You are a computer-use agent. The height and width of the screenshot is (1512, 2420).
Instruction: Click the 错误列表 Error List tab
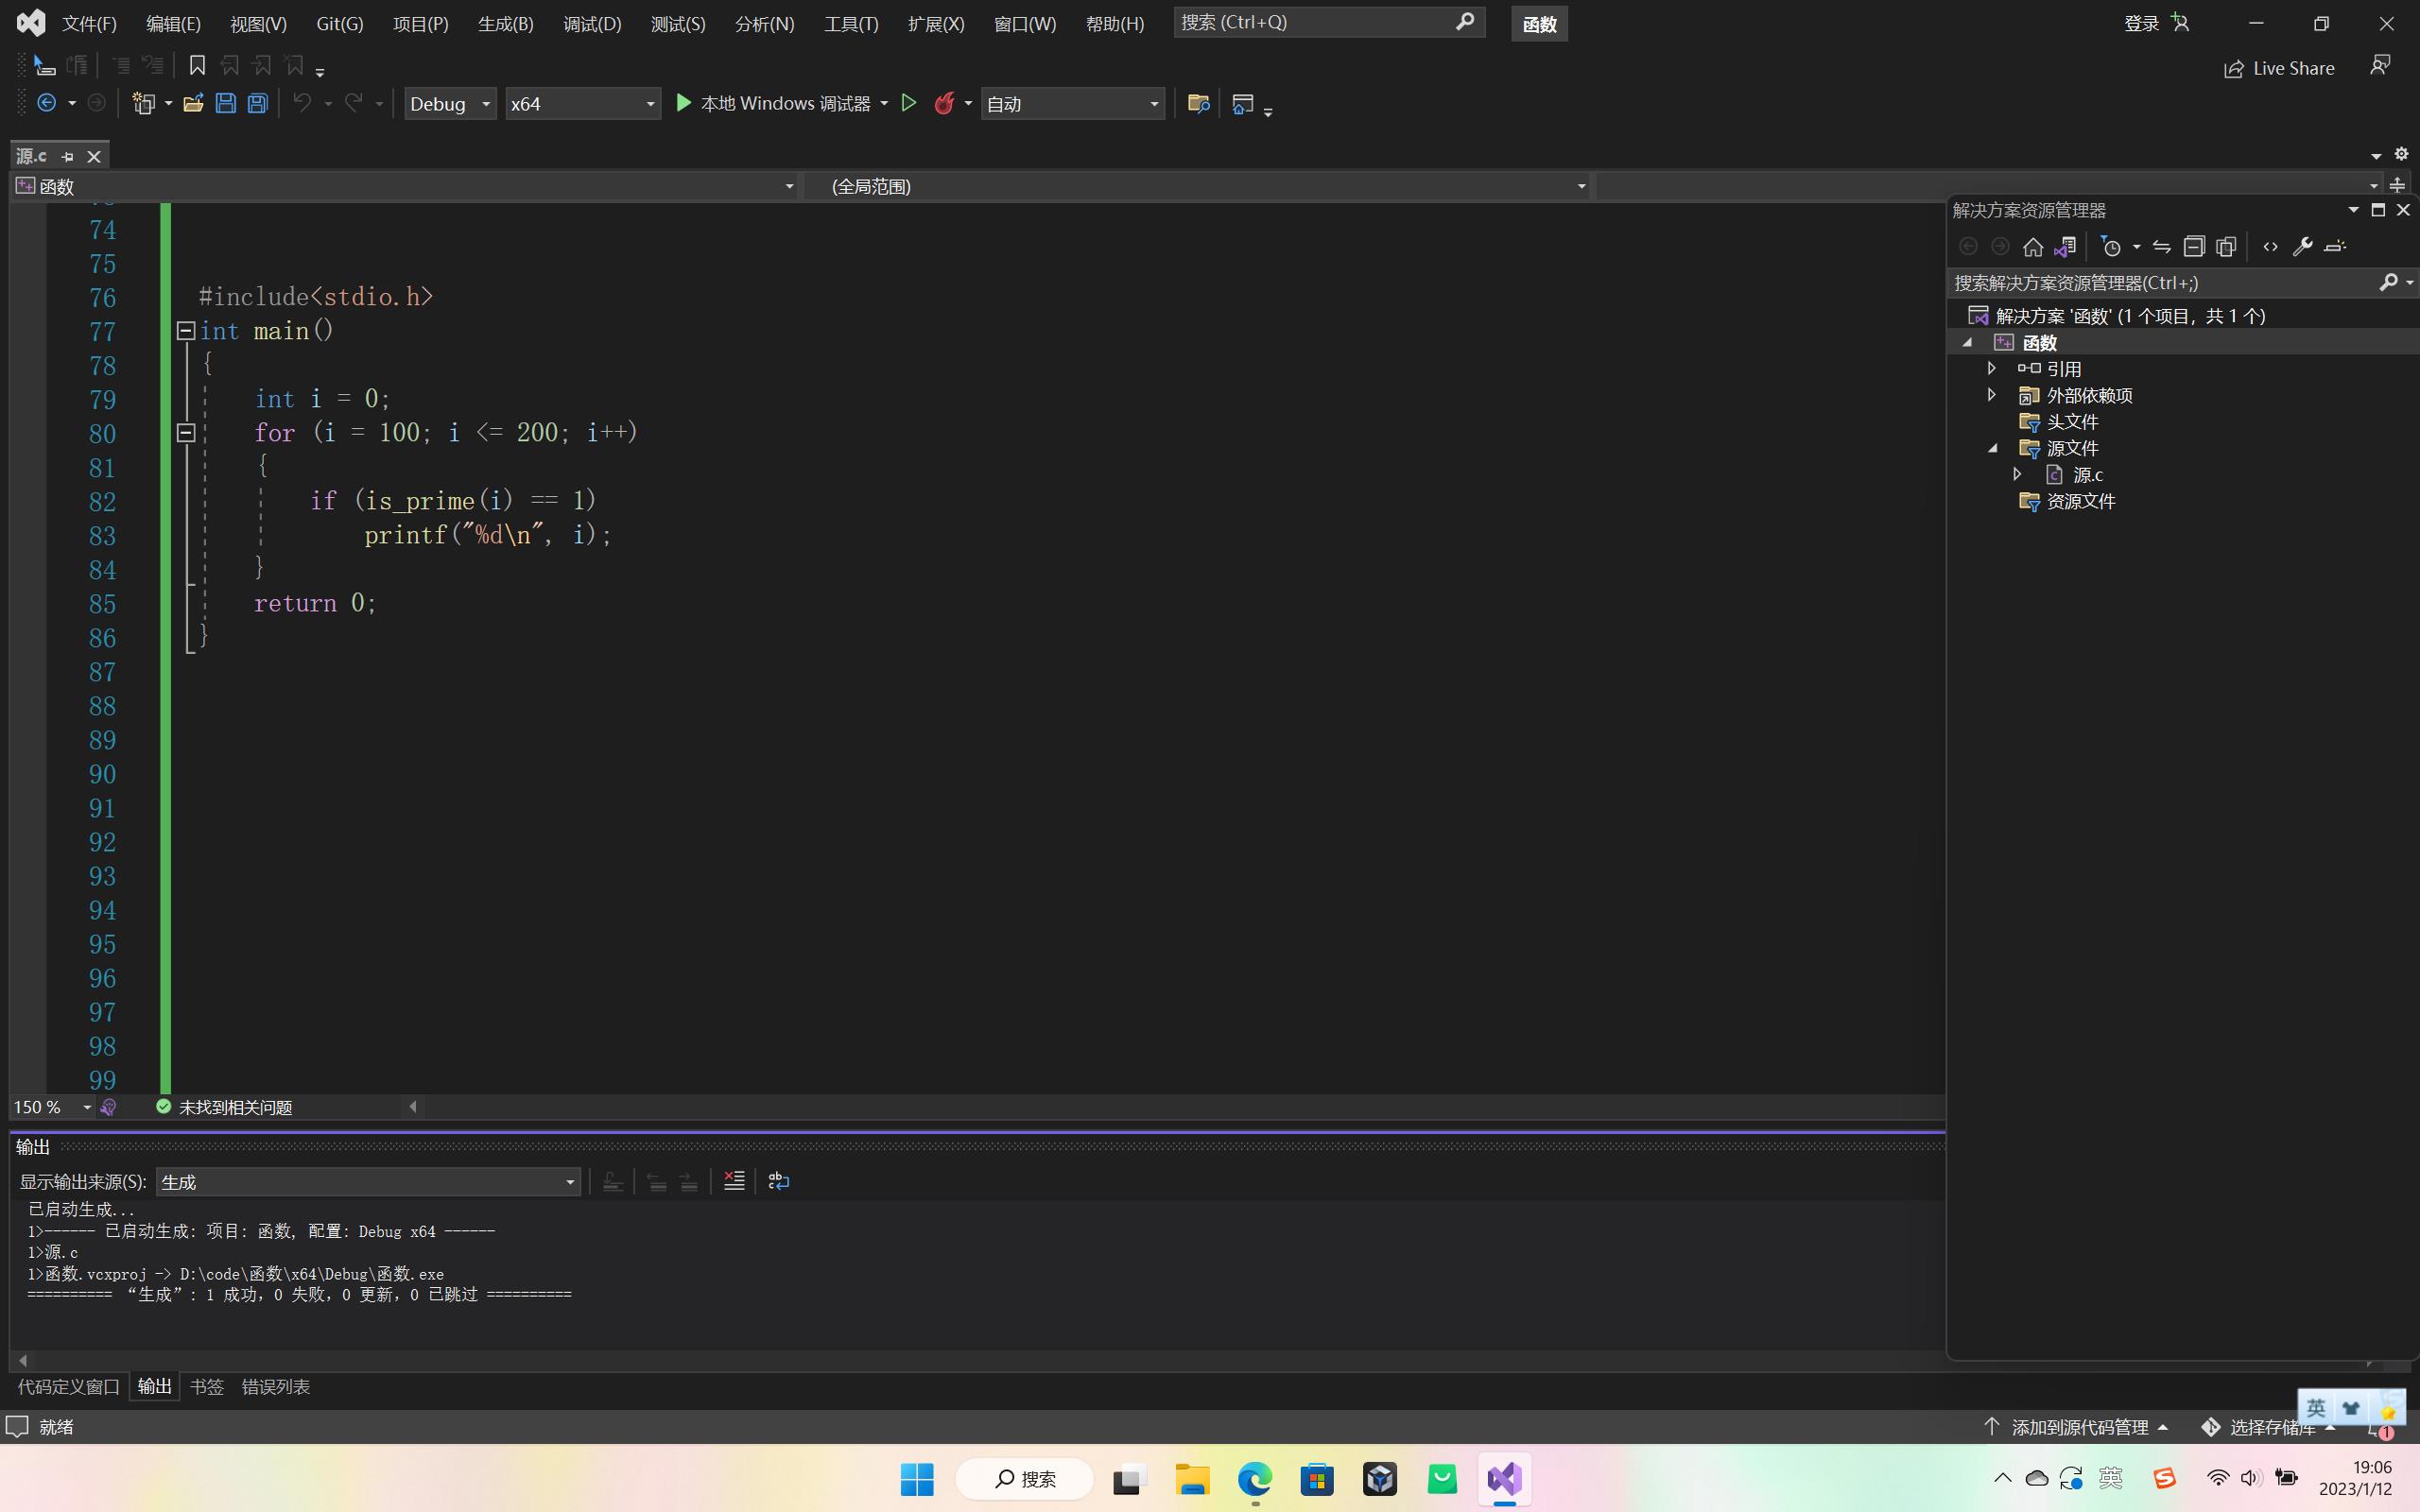[x=275, y=1386]
